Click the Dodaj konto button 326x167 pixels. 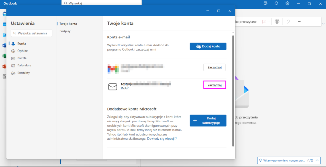point(208,46)
